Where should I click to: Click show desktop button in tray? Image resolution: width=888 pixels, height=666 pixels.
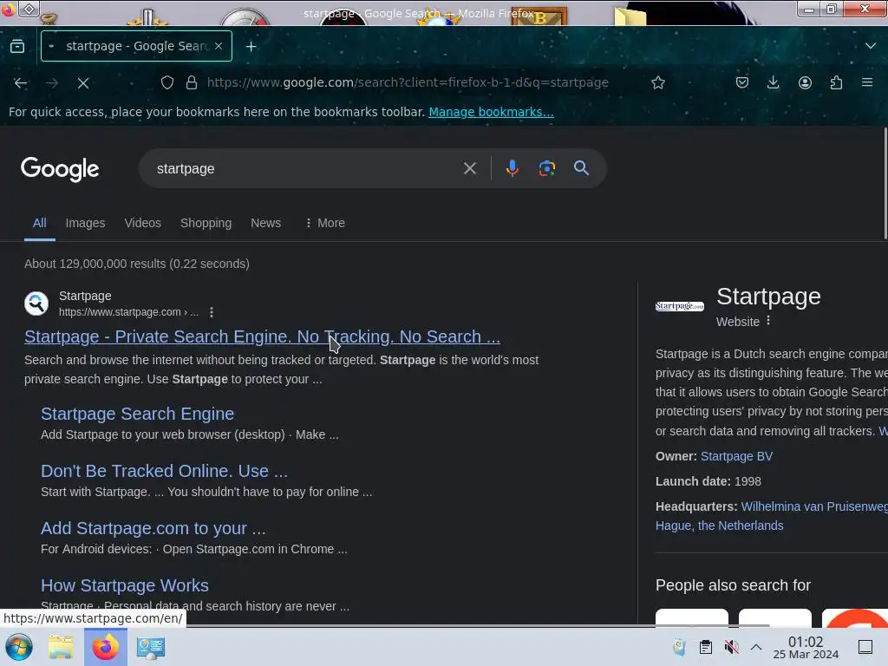pos(865,647)
